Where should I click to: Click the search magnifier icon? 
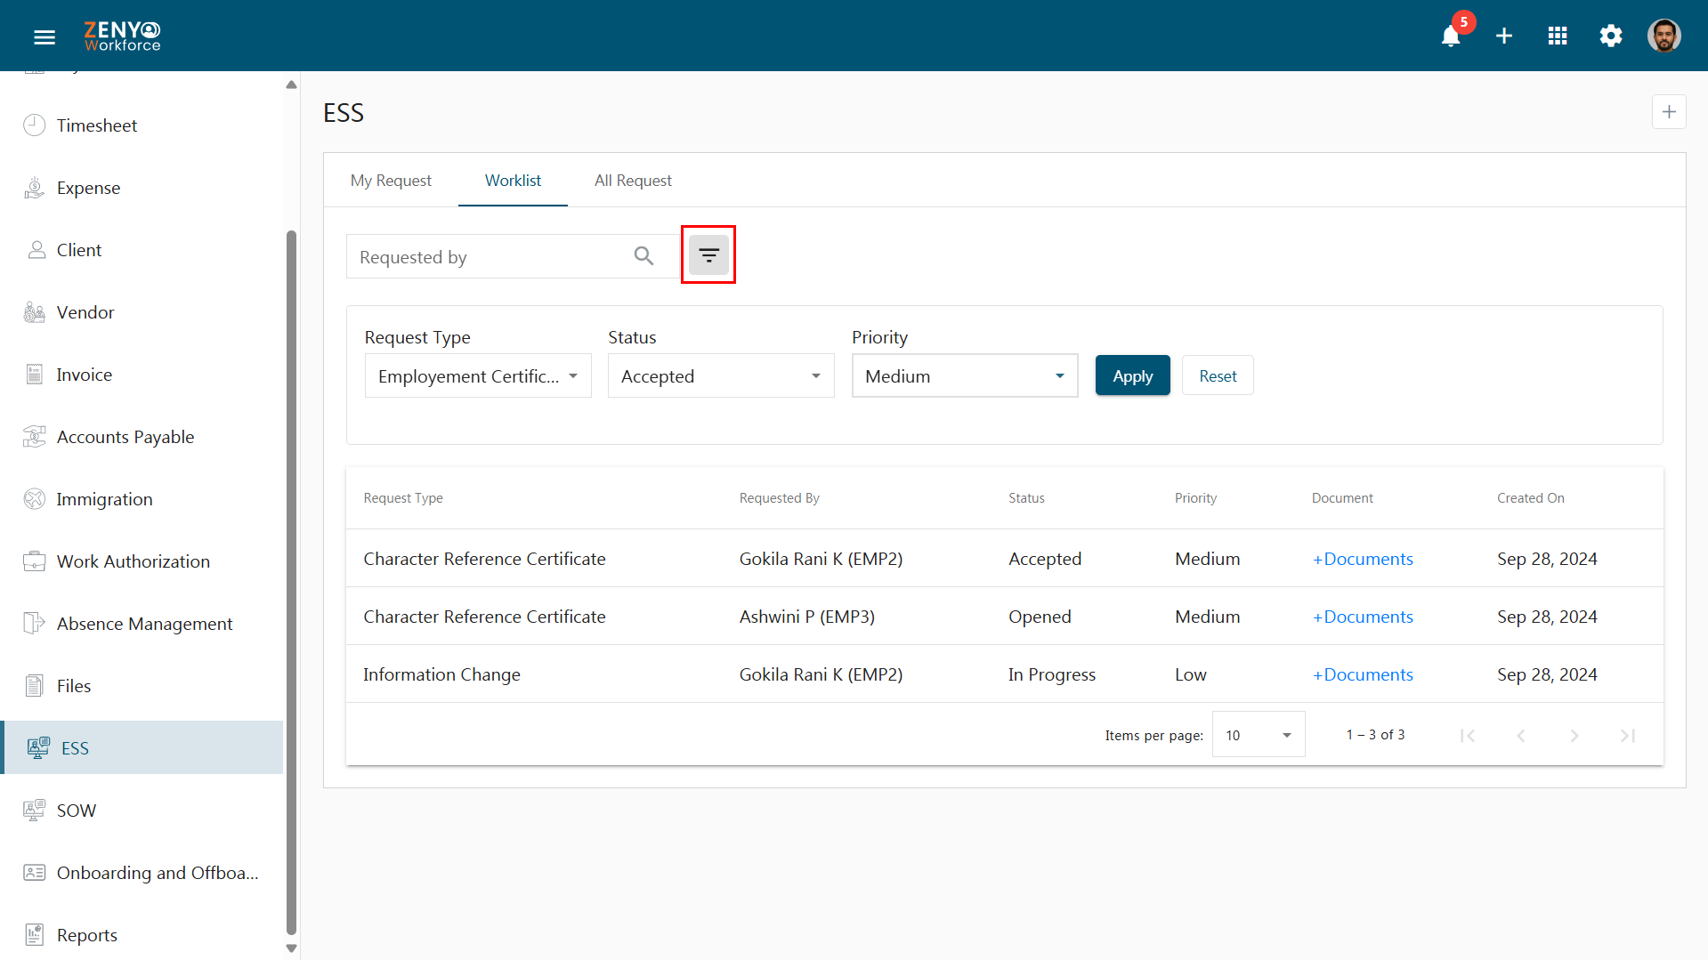pos(644,256)
